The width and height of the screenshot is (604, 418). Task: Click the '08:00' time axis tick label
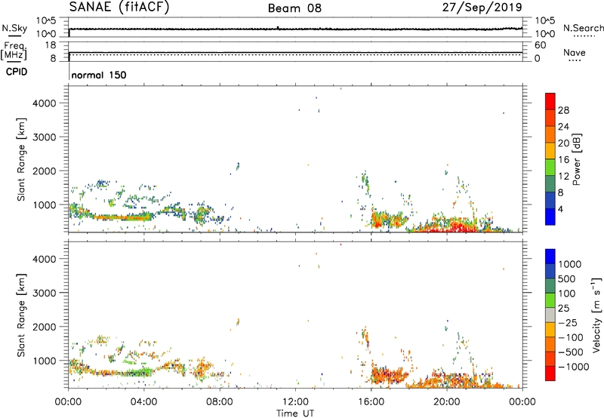tap(220, 402)
